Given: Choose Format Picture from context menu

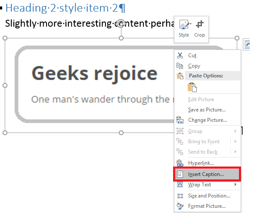Looking at the screenshot, I should [x=207, y=206].
